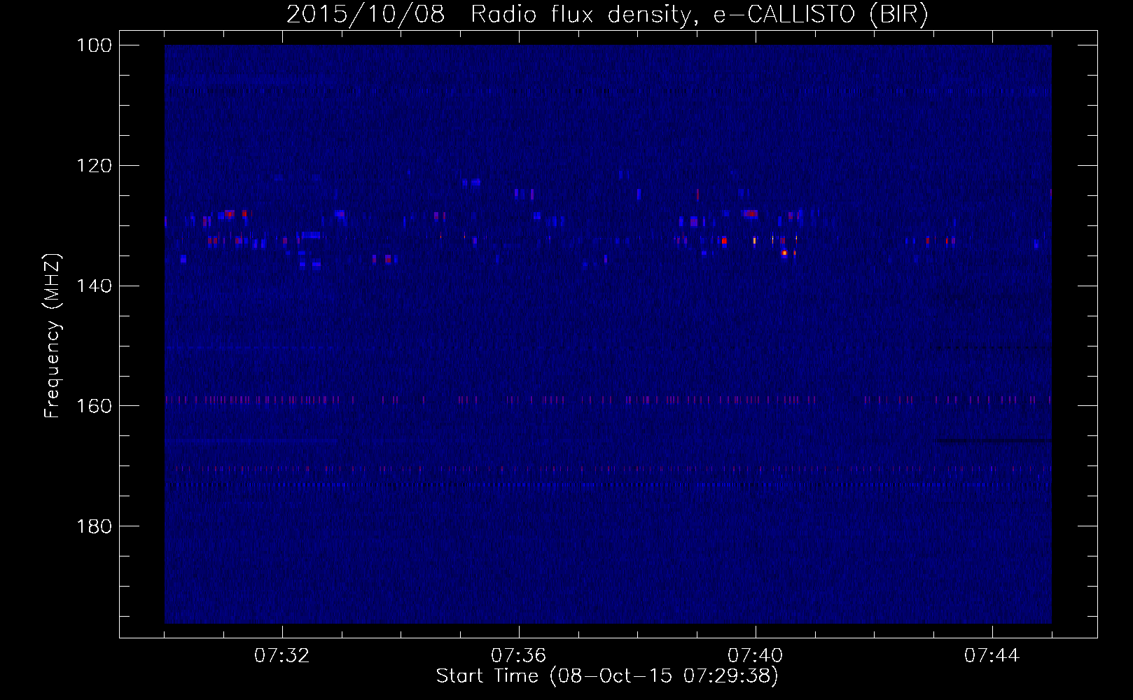Select the 140 frequency tick label
Screen dimensions: 1133x700
click(x=93, y=286)
